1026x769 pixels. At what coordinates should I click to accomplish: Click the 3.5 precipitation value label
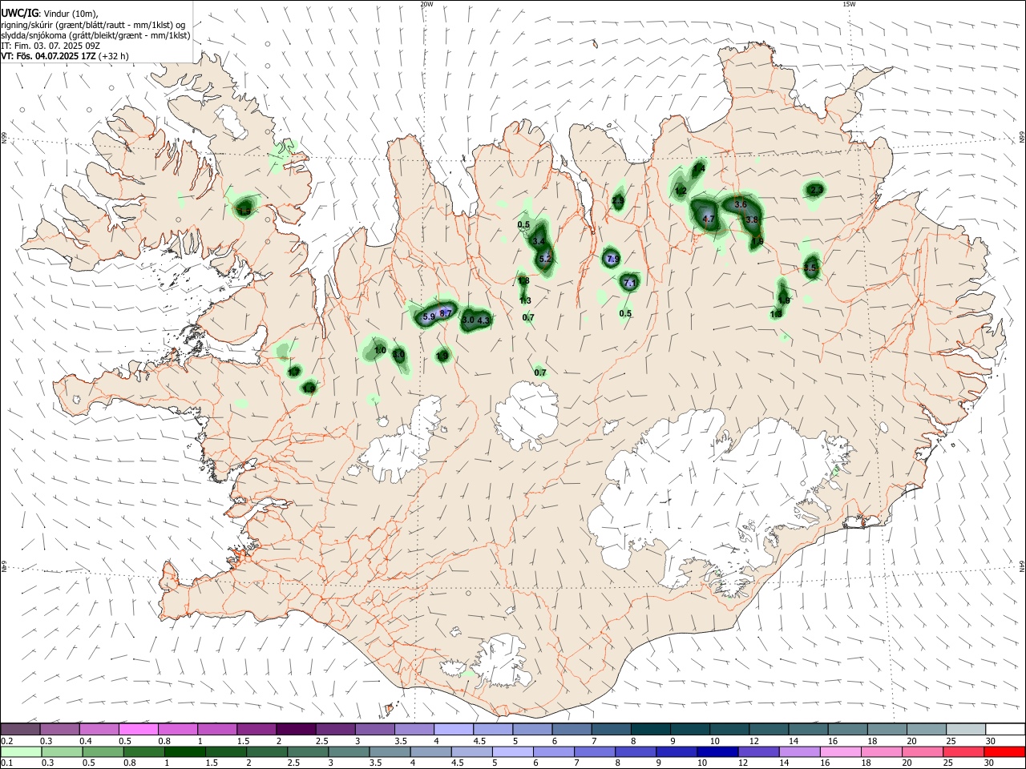[810, 268]
